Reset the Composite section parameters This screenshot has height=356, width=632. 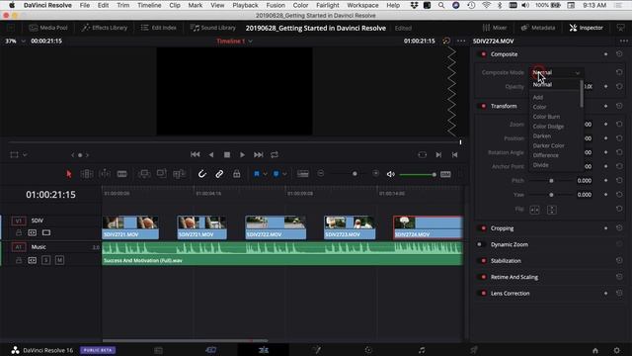coord(619,54)
